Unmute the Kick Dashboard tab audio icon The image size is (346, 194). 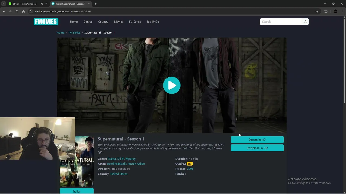coord(42,4)
